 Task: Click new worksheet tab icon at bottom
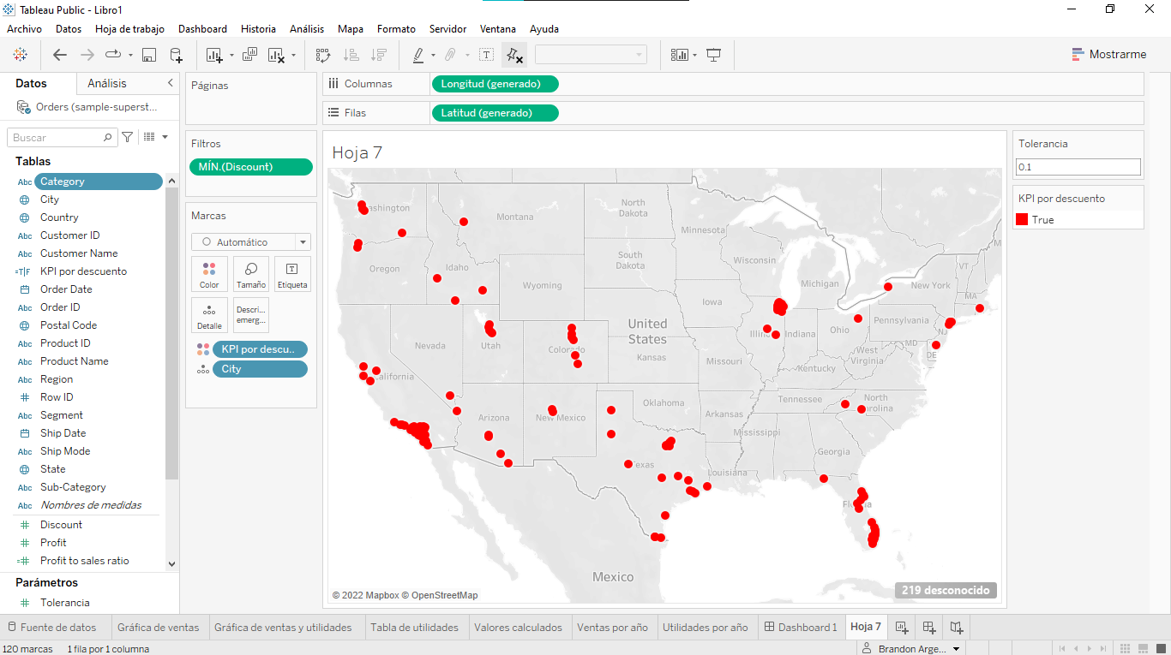point(902,628)
